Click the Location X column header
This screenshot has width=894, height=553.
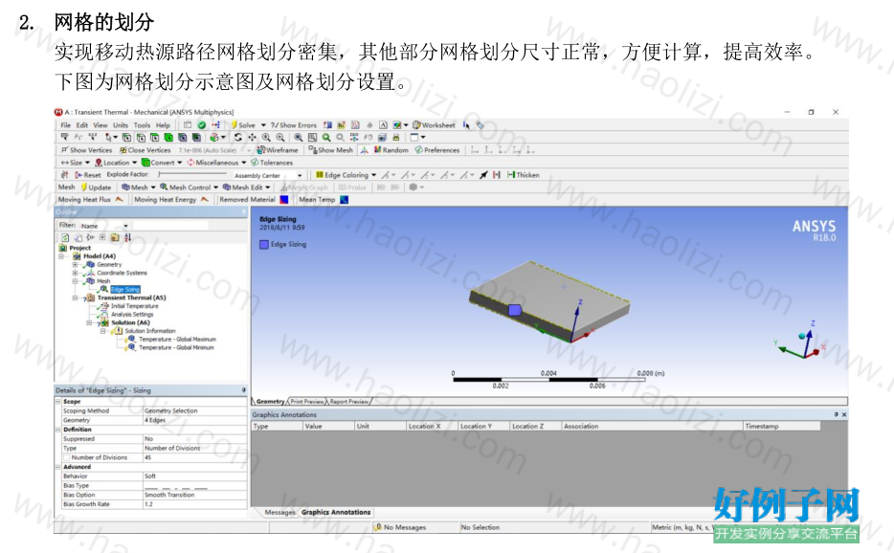[432, 426]
